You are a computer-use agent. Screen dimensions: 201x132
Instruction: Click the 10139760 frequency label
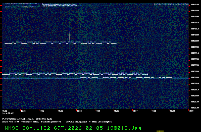[x=195, y=108]
